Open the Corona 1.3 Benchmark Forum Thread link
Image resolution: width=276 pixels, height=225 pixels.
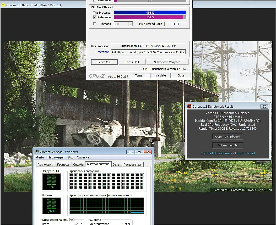(x=228, y=153)
